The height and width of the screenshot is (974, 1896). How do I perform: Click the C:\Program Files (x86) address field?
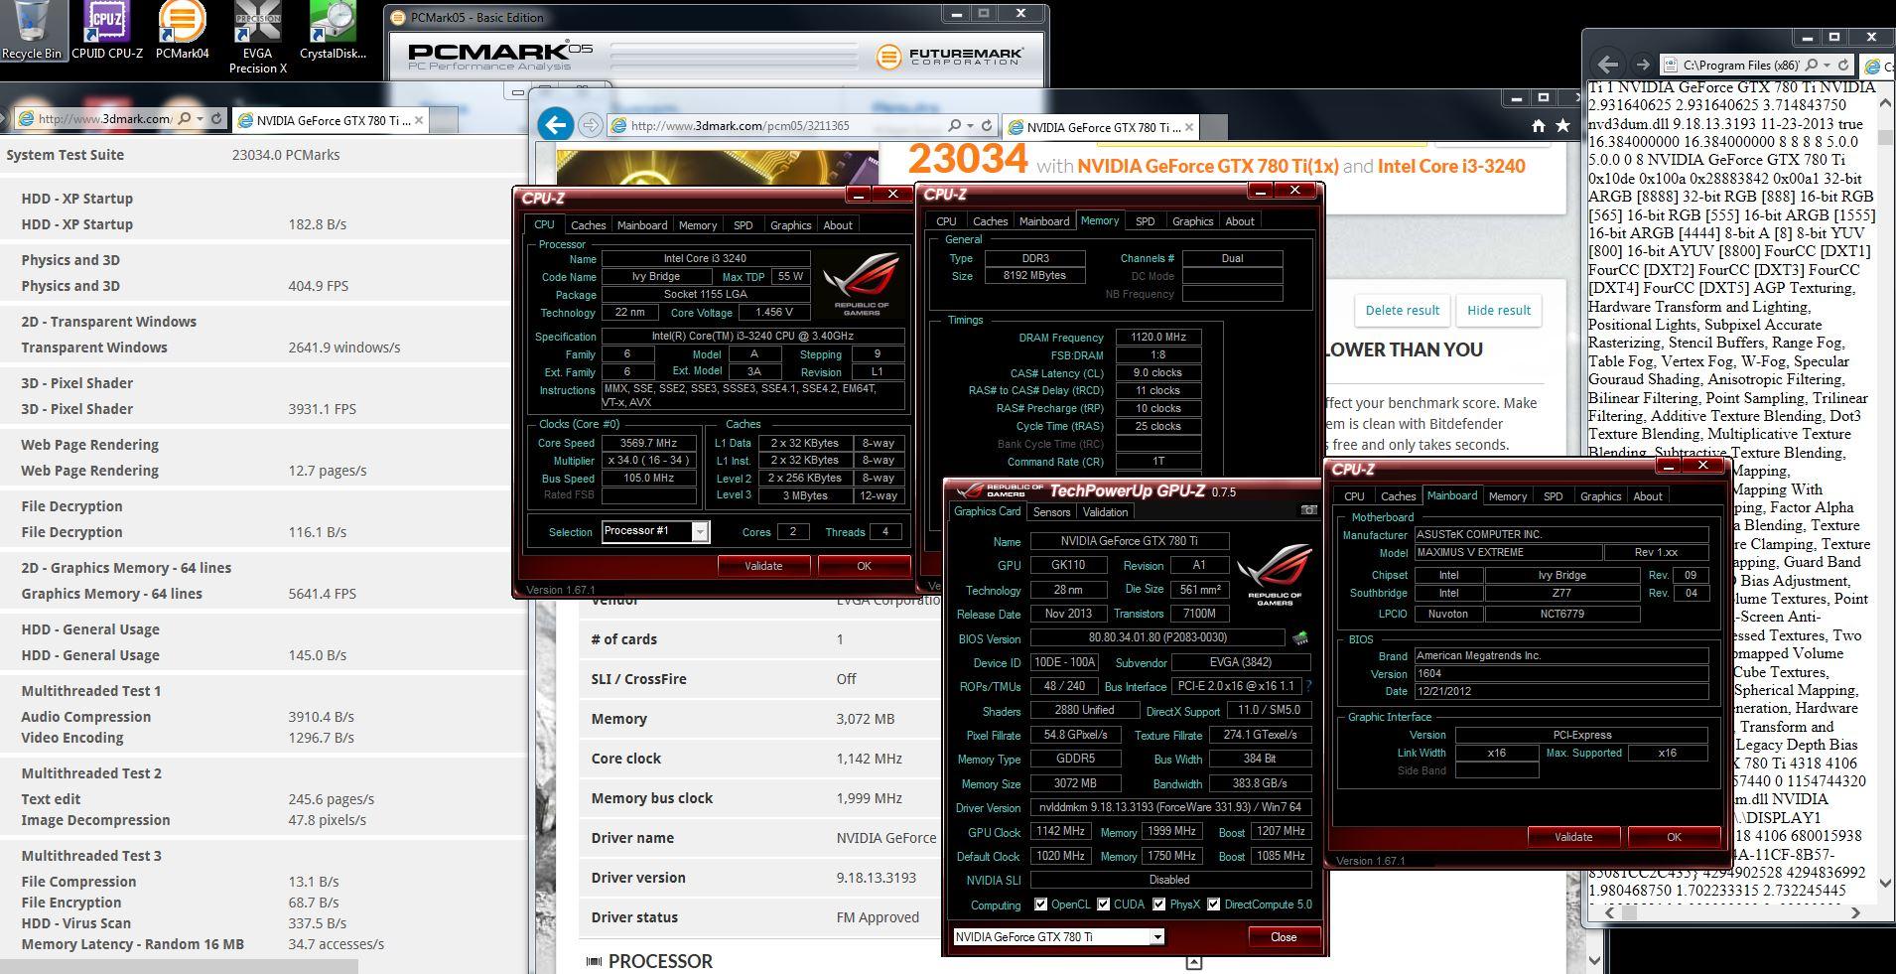(1741, 65)
